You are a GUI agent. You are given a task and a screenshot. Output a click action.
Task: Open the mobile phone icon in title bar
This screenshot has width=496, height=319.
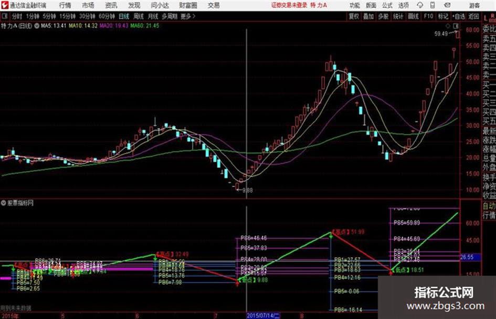[x=432, y=5]
